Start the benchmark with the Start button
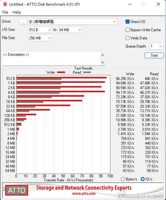 click(x=154, y=55)
